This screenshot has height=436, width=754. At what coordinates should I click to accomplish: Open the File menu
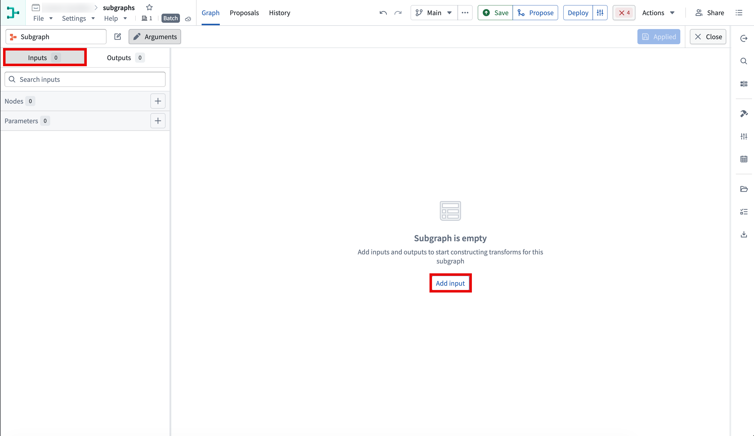(x=43, y=18)
